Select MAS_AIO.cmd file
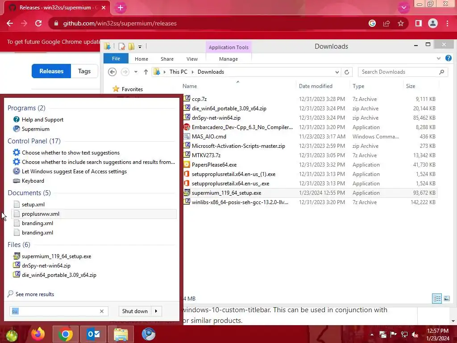Image resolution: width=457 pixels, height=343 pixels. 209,137
